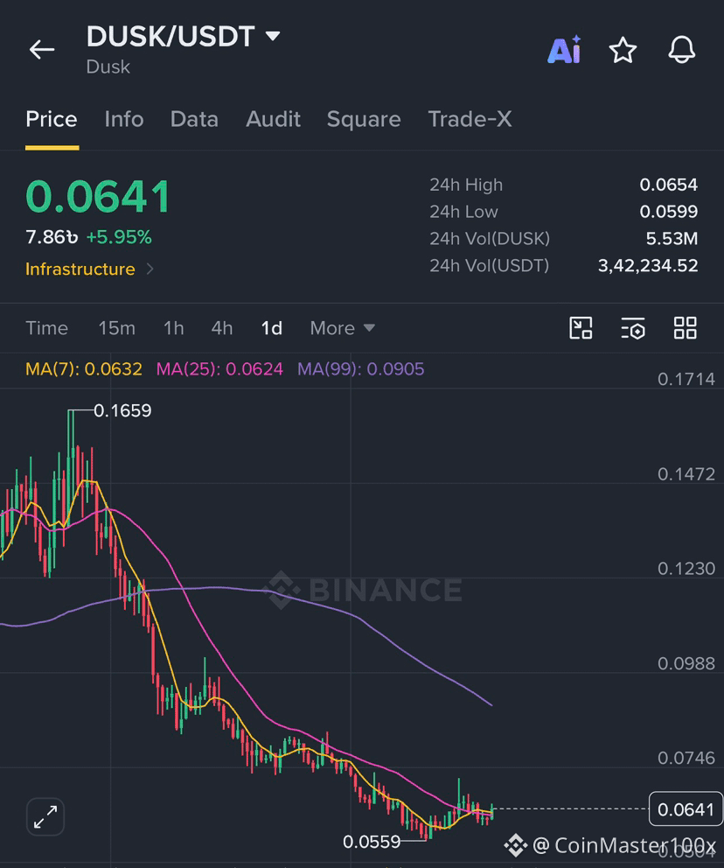724x868 pixels.
Task: Select the Price tab
Action: pos(52,119)
